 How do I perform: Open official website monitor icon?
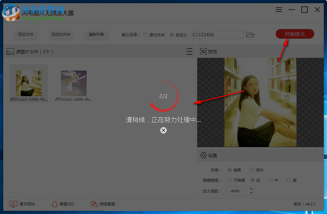pos(13,204)
